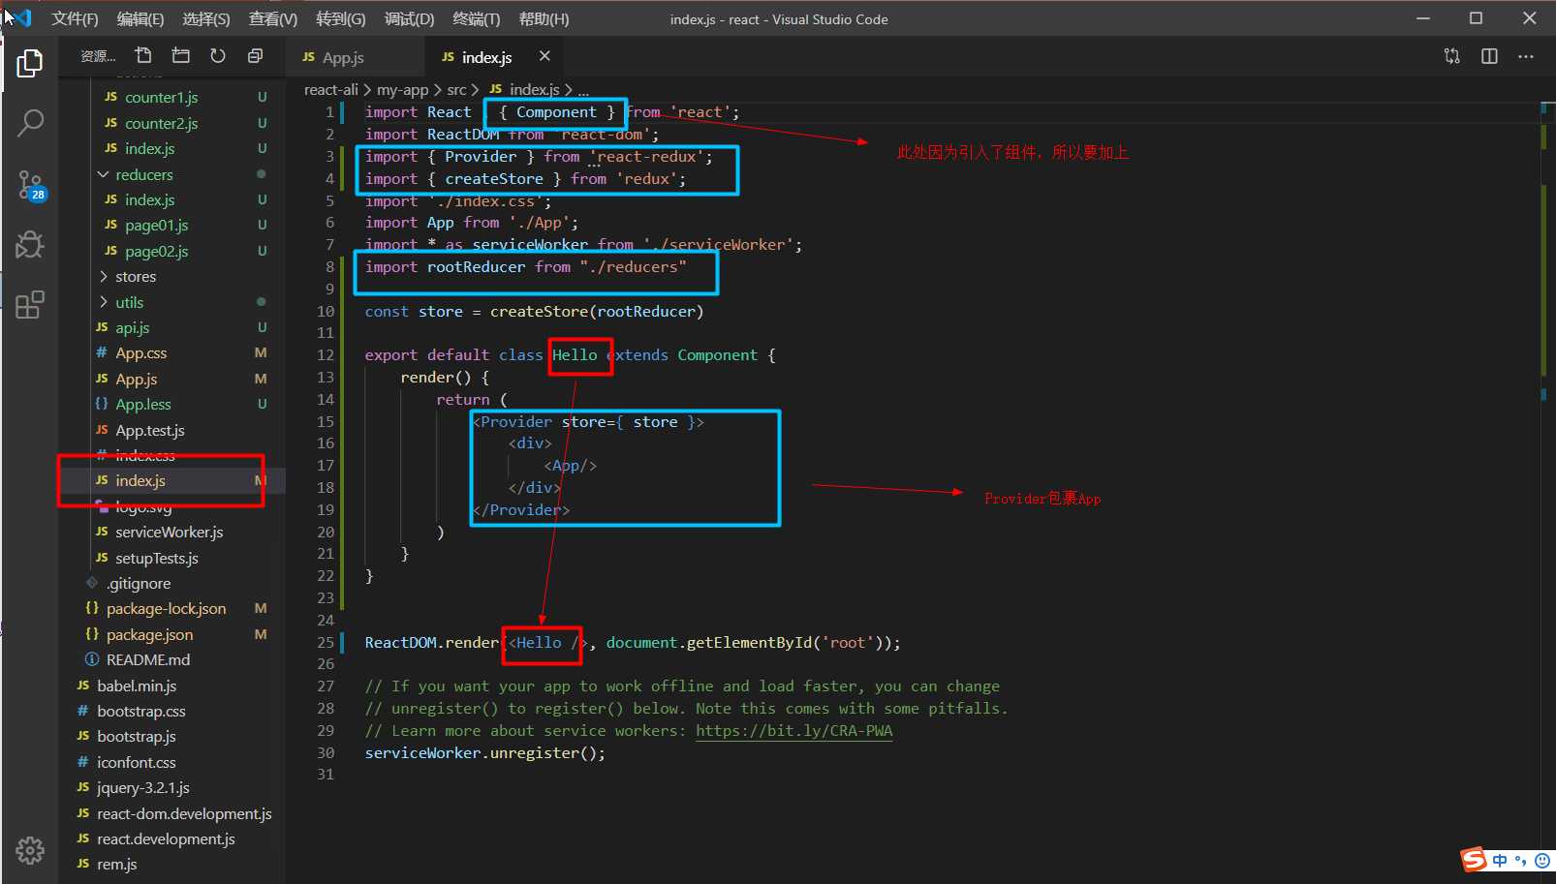Open .gitignore in the explorer
Viewport: 1556px width, 884px height.
coord(139,584)
